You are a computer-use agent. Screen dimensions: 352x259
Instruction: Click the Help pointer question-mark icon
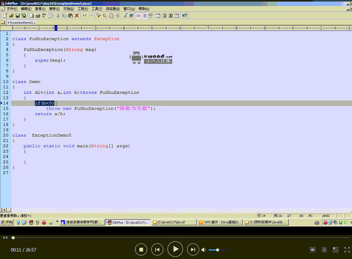[x=184, y=16]
